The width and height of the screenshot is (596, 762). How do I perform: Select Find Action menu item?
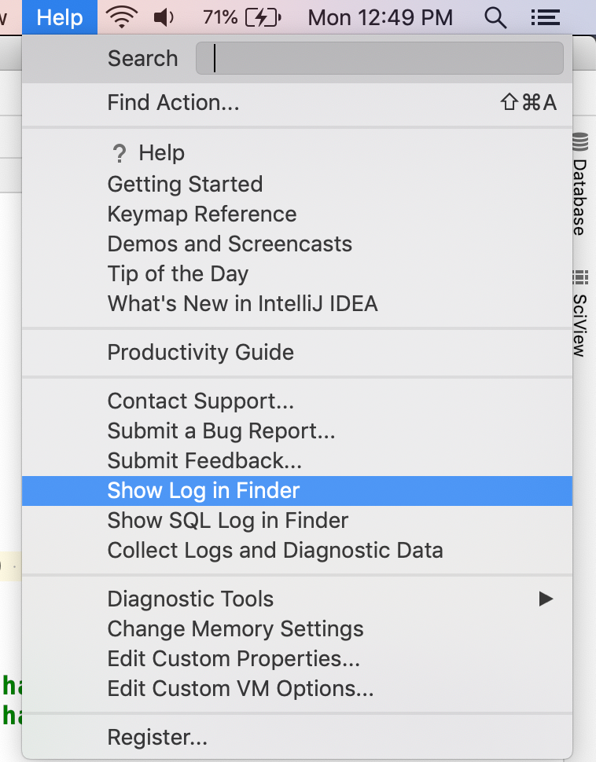(x=173, y=102)
